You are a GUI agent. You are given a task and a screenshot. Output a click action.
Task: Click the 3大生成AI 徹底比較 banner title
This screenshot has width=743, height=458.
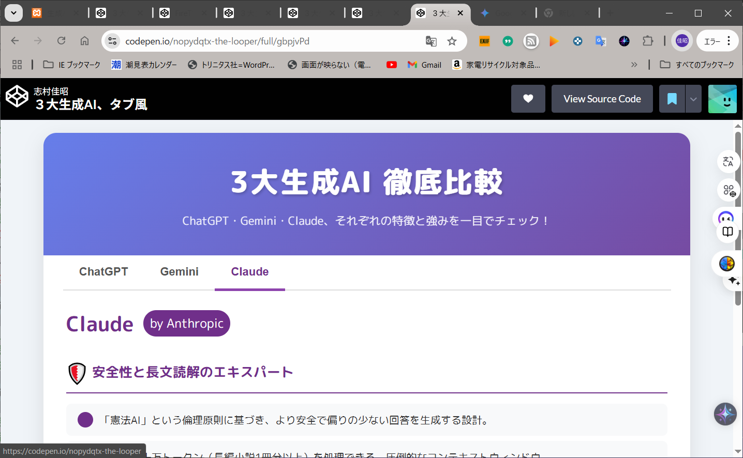tap(367, 182)
